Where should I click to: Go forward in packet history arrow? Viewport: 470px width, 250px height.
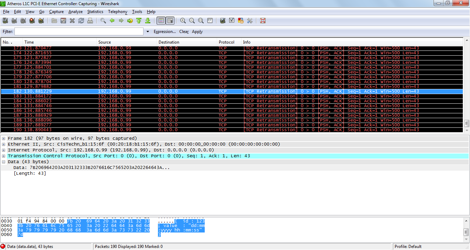[121, 21]
